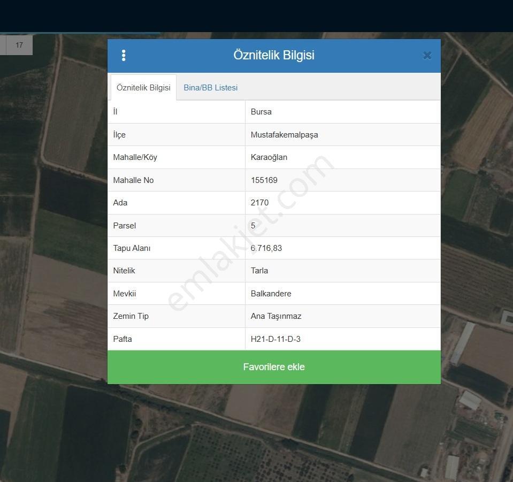Switch to the Bina/BB Listesi tab
The image size is (513, 482).
210,88
